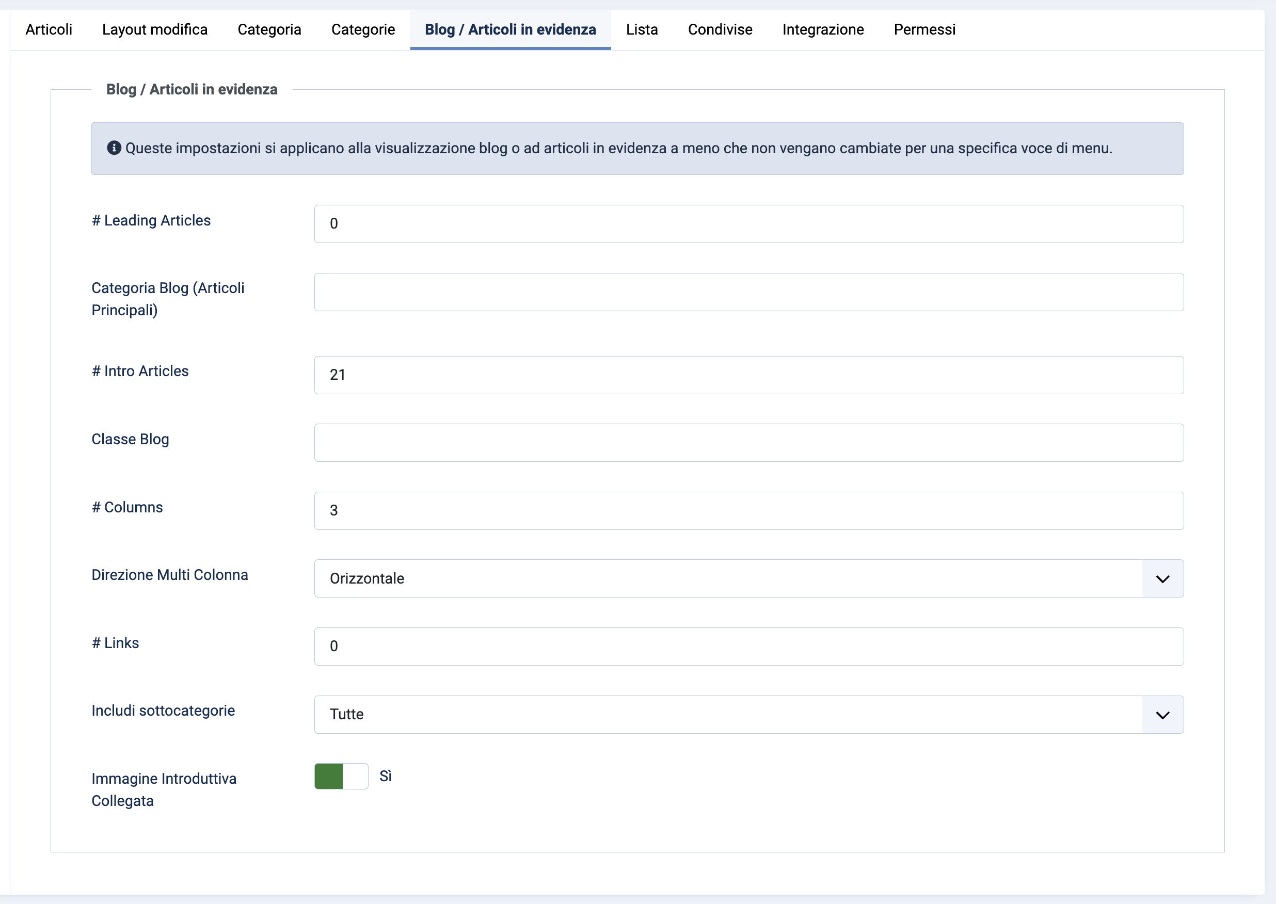This screenshot has width=1276, height=904.
Task: Go to the Integrazione tab
Action: click(823, 29)
